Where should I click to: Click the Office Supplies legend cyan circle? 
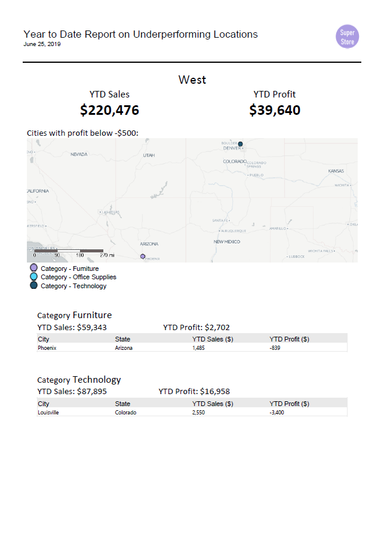[33, 276]
